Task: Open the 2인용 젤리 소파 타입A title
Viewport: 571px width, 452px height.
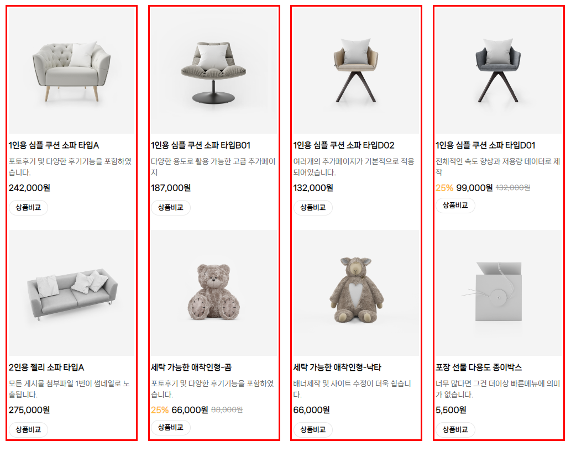Action: (x=46, y=367)
